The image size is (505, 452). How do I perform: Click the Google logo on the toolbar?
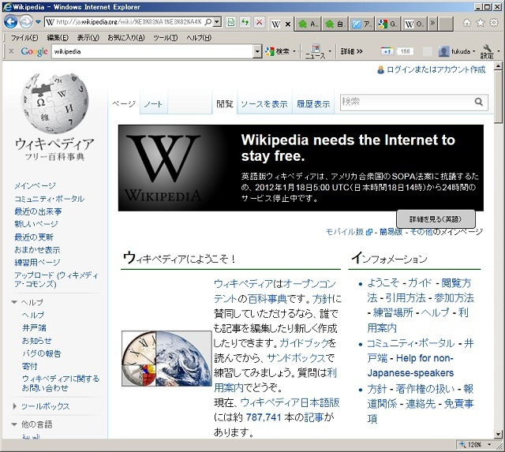click(x=34, y=51)
